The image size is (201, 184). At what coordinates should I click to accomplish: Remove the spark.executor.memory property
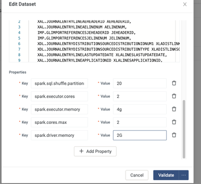point(174,109)
